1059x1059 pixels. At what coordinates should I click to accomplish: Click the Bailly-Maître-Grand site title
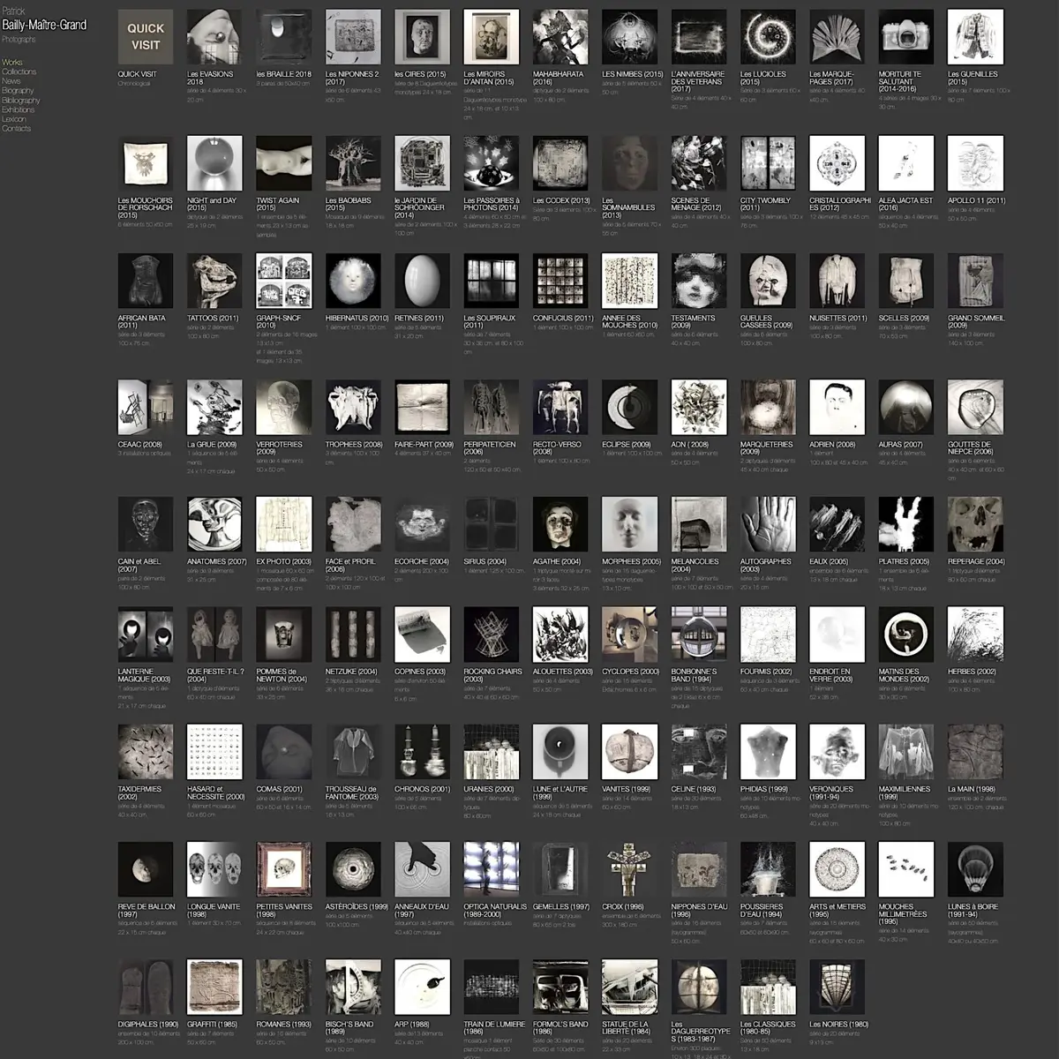(44, 25)
